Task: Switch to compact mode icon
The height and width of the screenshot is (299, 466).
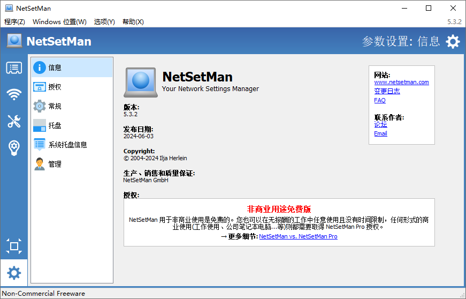Action: point(14,246)
